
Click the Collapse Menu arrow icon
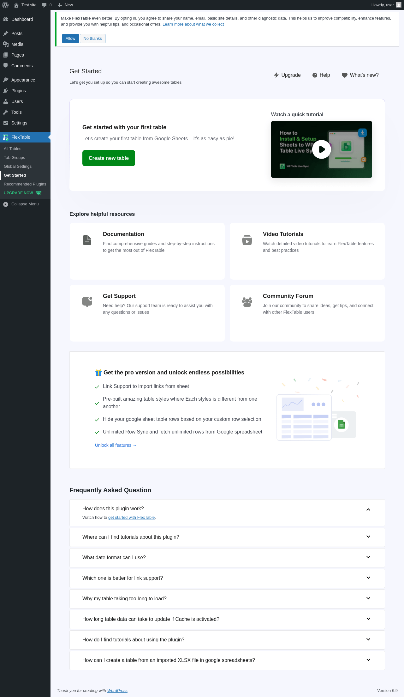tap(6, 204)
